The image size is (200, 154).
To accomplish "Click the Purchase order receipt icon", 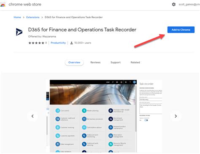I will 111,110.
